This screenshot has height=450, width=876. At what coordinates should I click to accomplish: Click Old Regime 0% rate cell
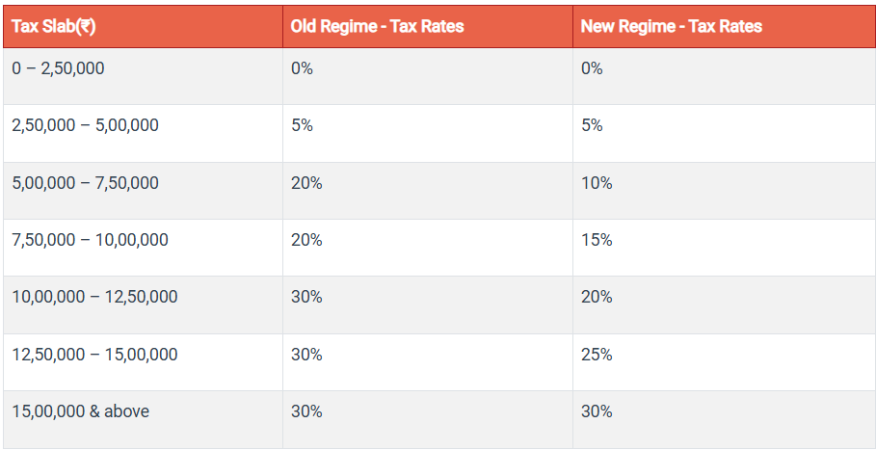pyautogui.click(x=302, y=69)
